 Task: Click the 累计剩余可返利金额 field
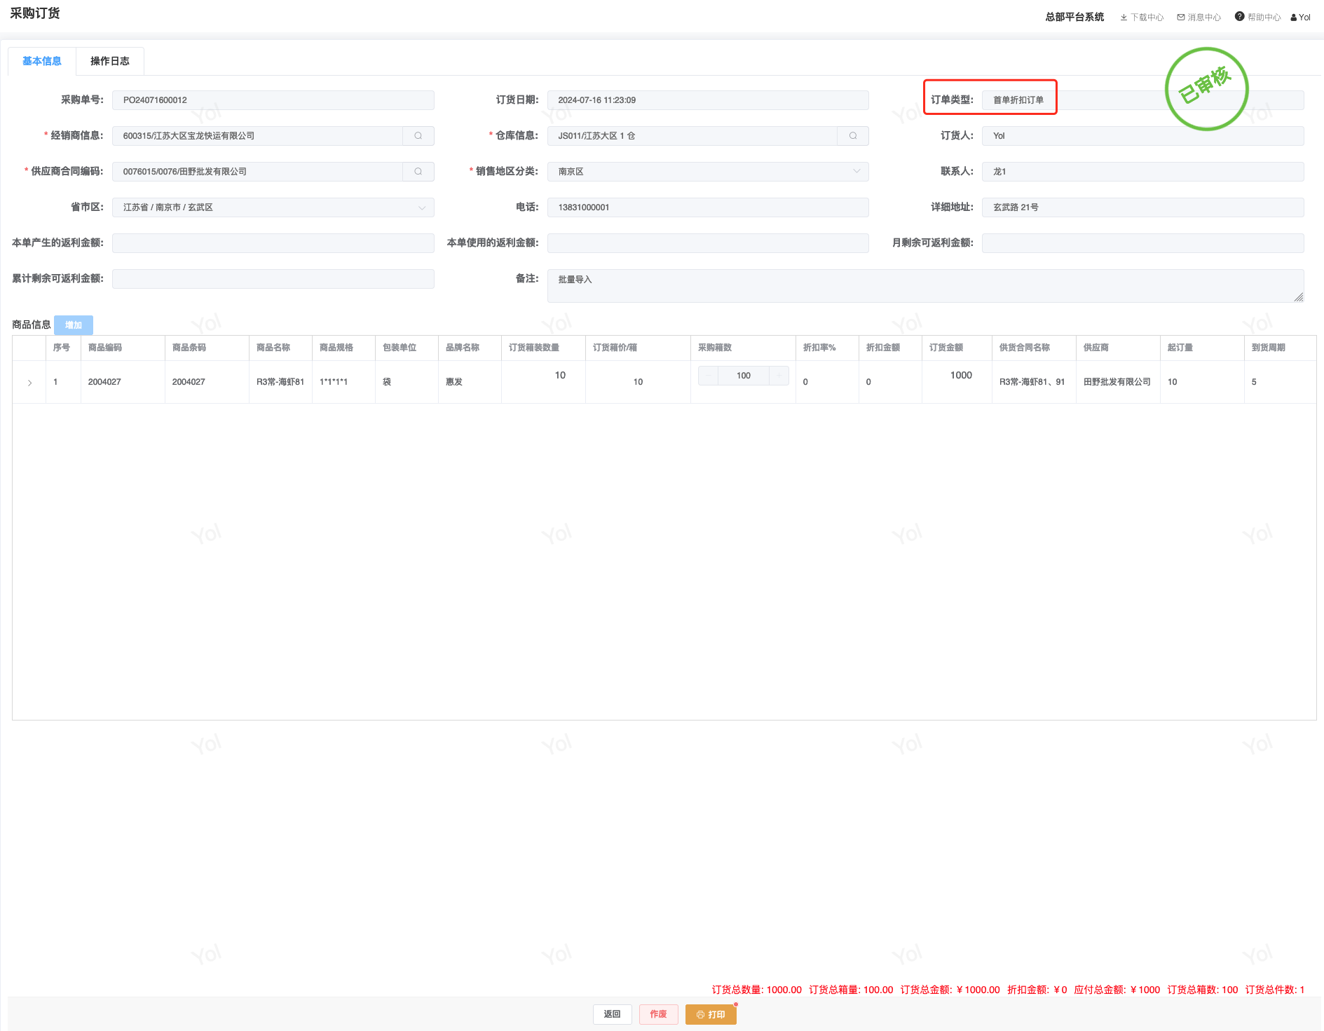(273, 279)
